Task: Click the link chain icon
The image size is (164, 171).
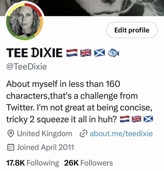Action: tap(84, 134)
